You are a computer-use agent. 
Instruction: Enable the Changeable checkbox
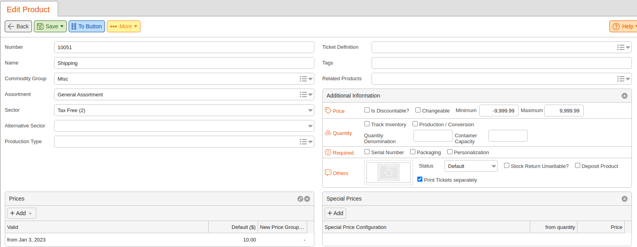(x=418, y=110)
